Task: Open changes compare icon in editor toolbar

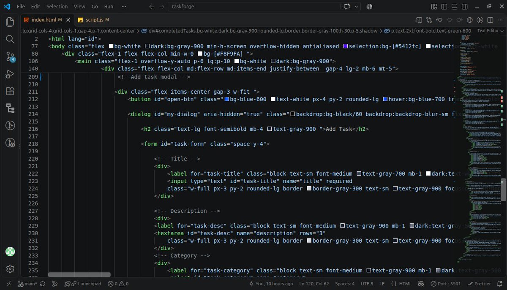Action: tap(429, 20)
